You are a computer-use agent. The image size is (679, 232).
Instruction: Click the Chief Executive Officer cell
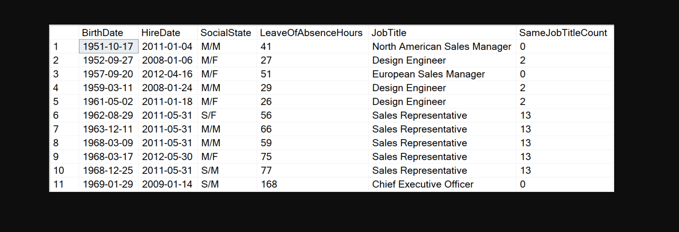pyautogui.click(x=442, y=184)
